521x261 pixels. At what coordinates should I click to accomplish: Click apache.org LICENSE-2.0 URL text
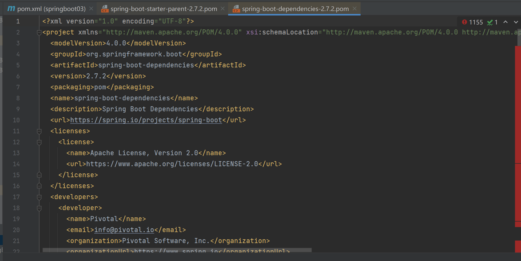(x=172, y=164)
